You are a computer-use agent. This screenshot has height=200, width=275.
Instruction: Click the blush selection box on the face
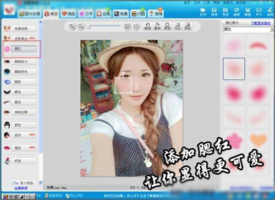[x=123, y=85]
